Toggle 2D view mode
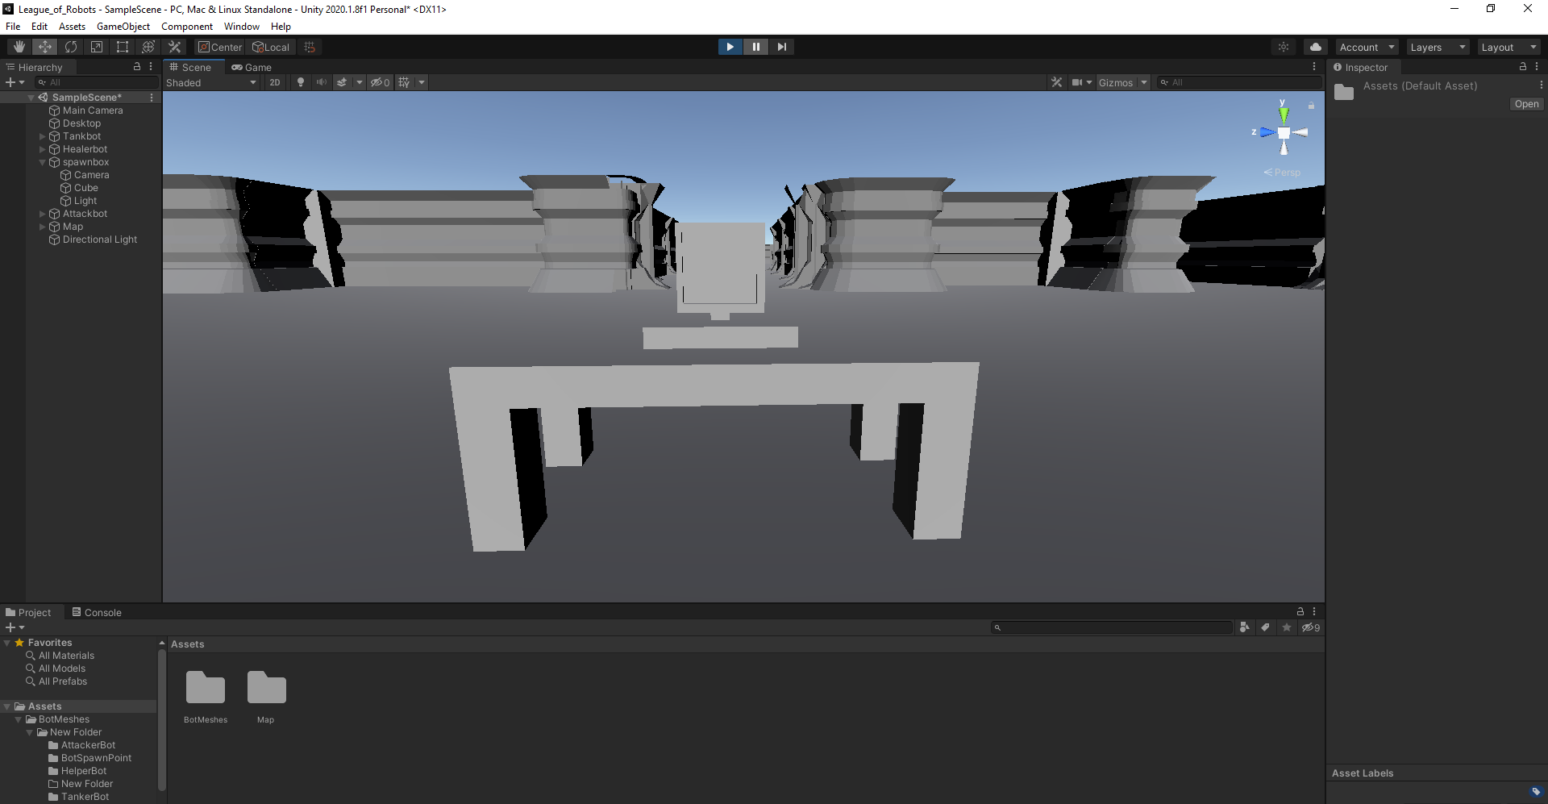1548x804 pixels. 275,82
